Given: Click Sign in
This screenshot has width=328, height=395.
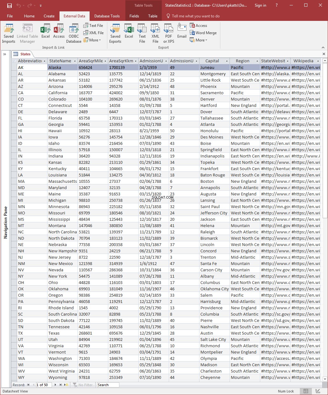Looking at the screenshot, I should pos(261,5).
